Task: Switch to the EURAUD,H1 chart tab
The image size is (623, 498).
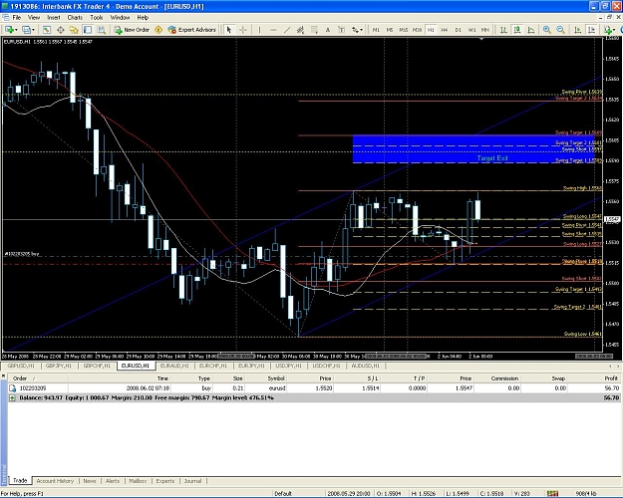Action: pyautogui.click(x=174, y=366)
